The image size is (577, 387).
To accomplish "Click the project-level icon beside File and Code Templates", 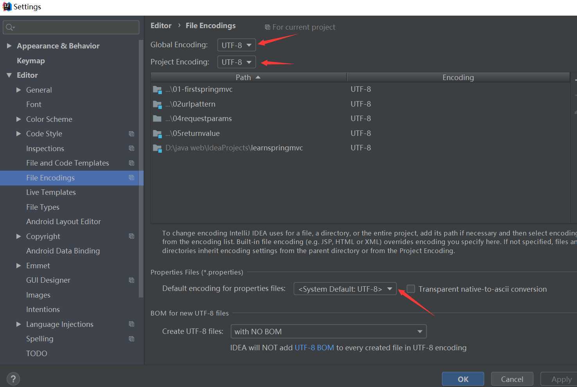I will tap(132, 163).
